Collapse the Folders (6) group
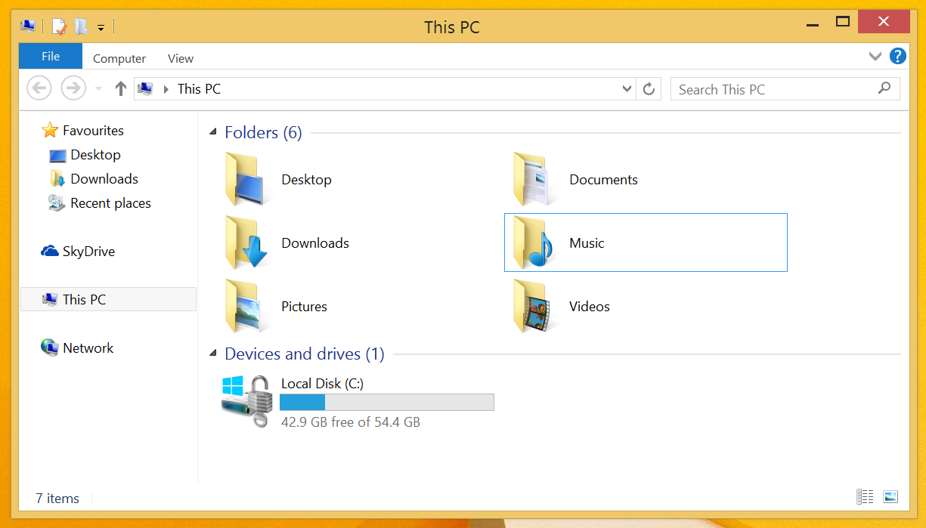 [x=212, y=134]
